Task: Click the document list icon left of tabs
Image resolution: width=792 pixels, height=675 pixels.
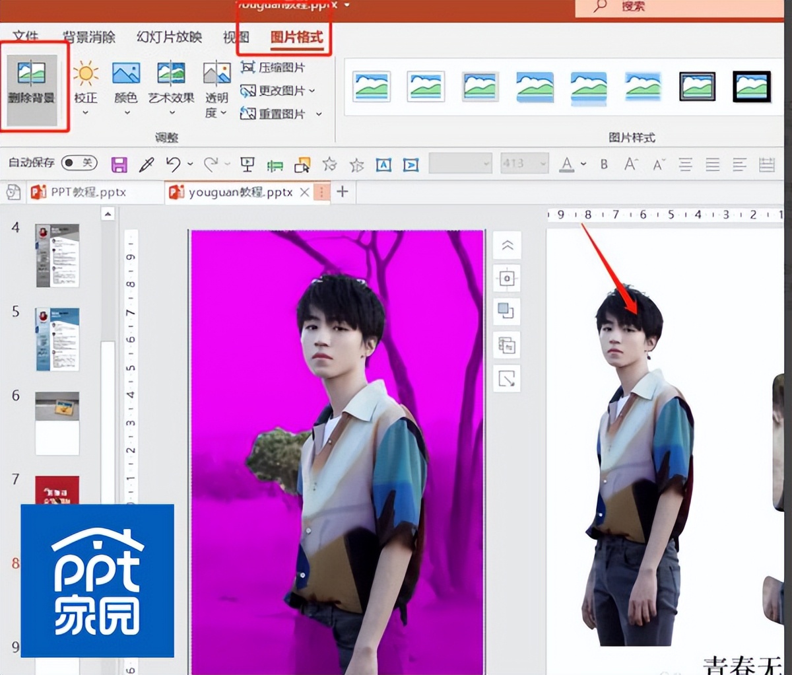Action: tap(13, 192)
